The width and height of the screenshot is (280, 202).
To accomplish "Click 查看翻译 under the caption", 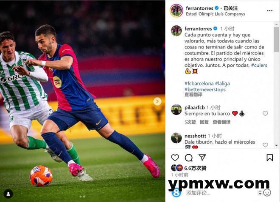I will coord(193,95).
